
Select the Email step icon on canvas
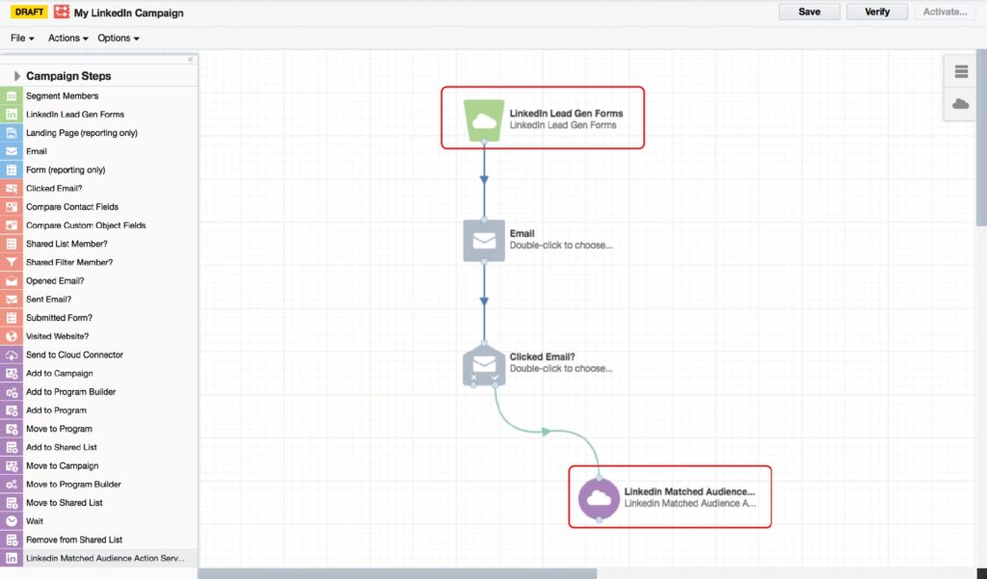tap(484, 240)
